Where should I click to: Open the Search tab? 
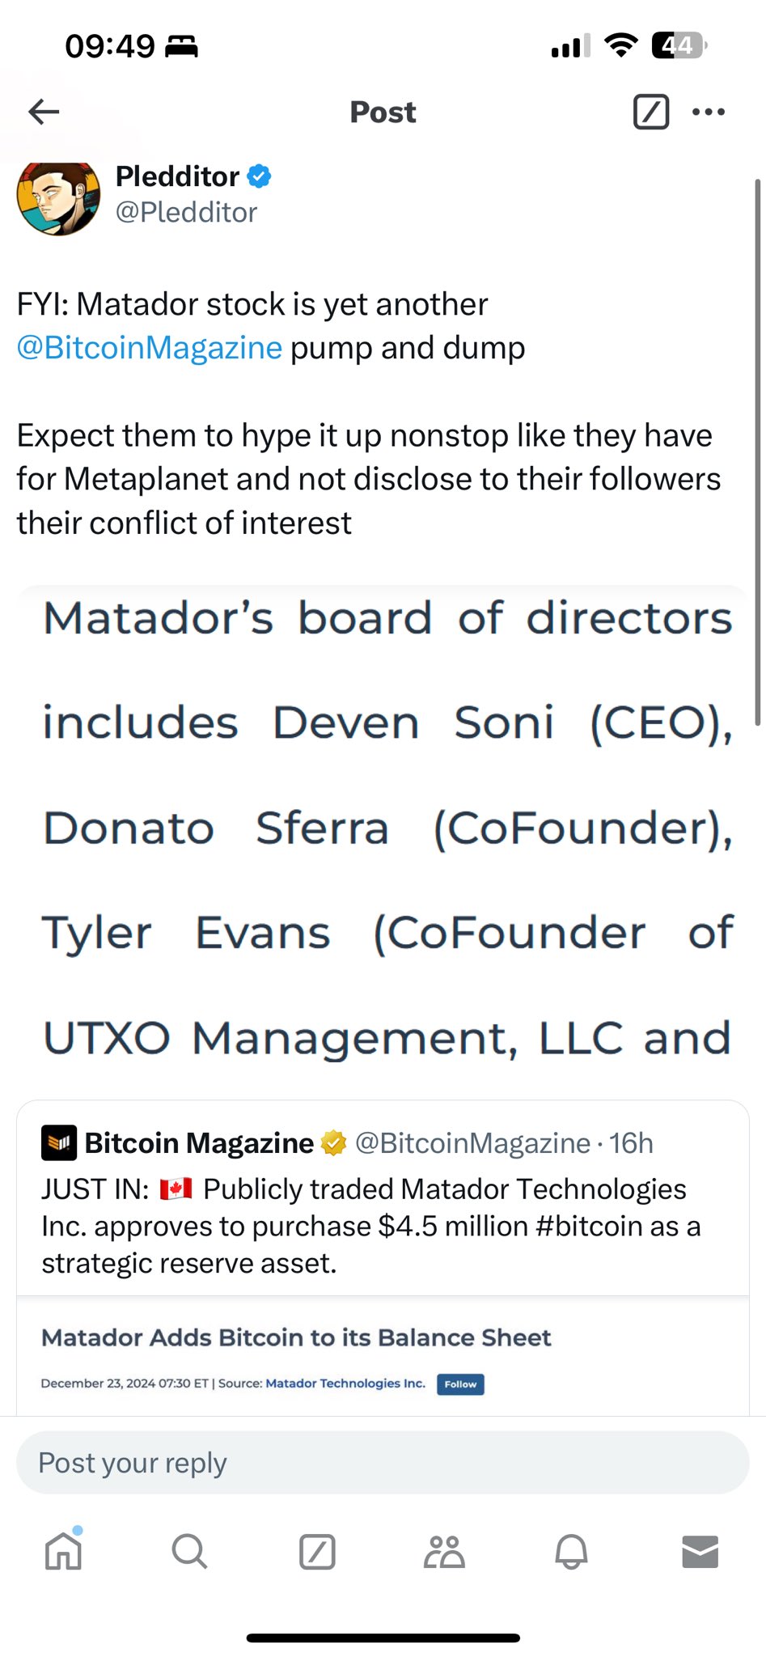point(190,1552)
